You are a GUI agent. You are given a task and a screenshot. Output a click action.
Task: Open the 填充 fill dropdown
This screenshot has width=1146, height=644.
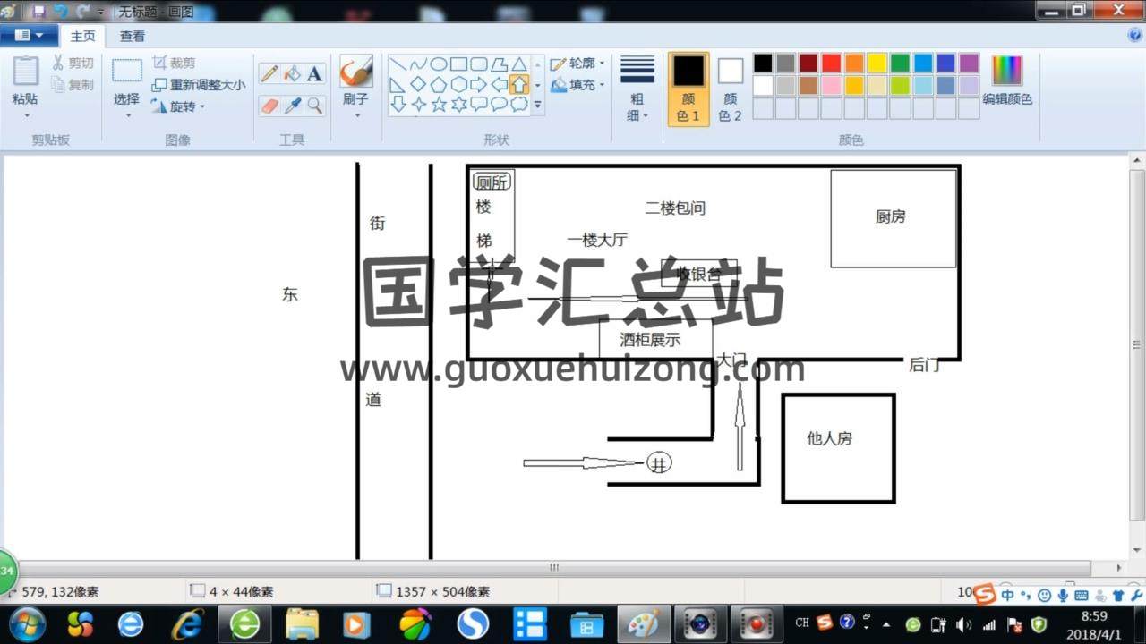pos(577,85)
